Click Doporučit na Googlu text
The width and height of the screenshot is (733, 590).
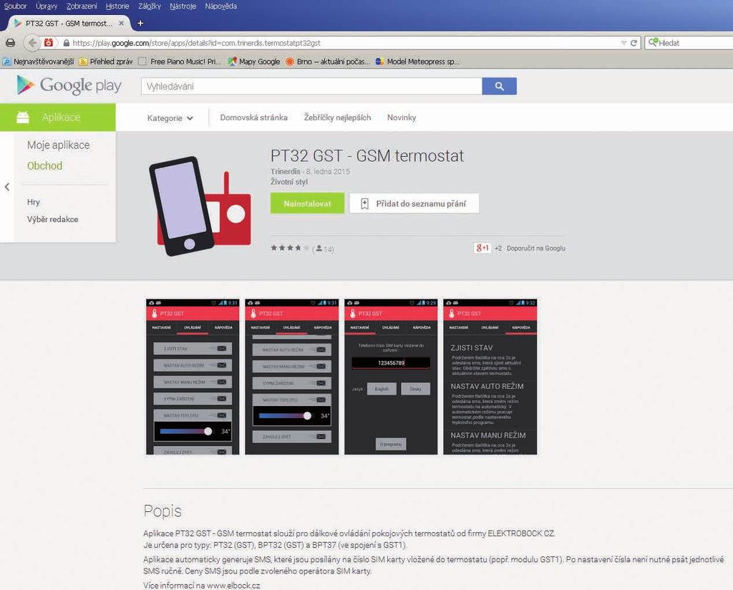coord(536,248)
